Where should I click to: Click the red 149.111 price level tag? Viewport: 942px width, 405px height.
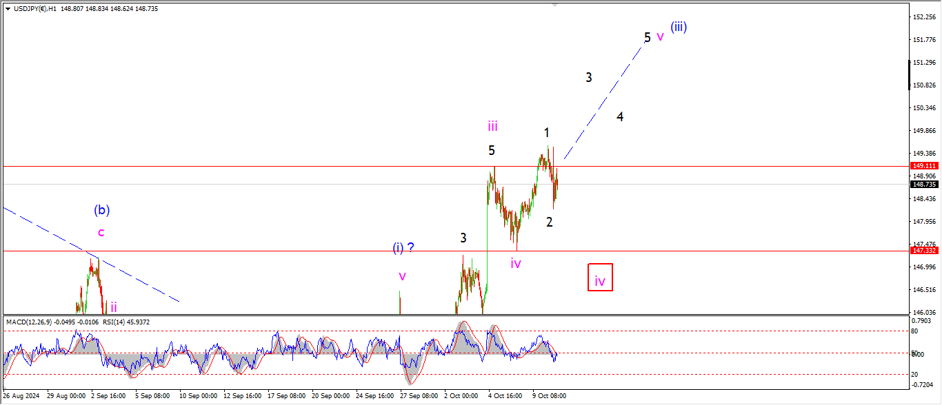922,166
